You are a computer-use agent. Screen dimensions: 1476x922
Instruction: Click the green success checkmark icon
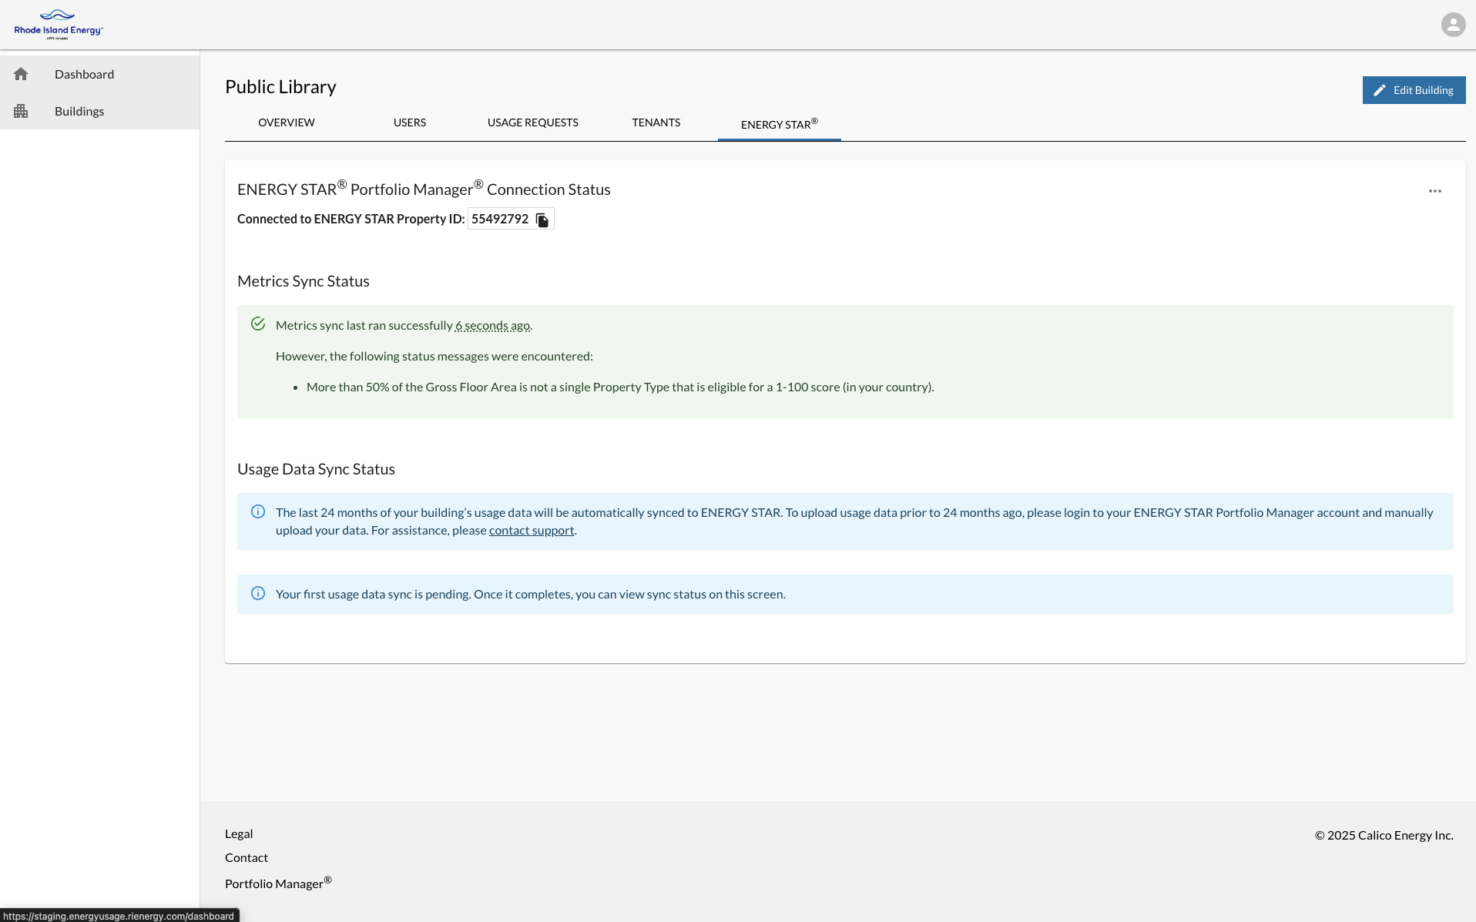pos(258,324)
